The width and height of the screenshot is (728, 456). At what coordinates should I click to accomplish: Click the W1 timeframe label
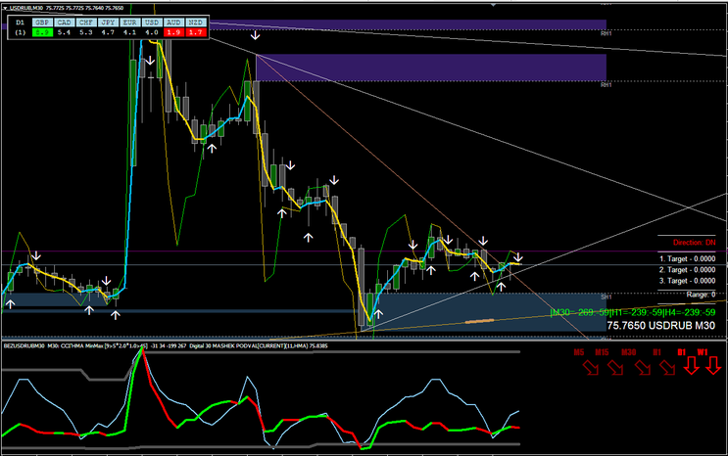702,352
